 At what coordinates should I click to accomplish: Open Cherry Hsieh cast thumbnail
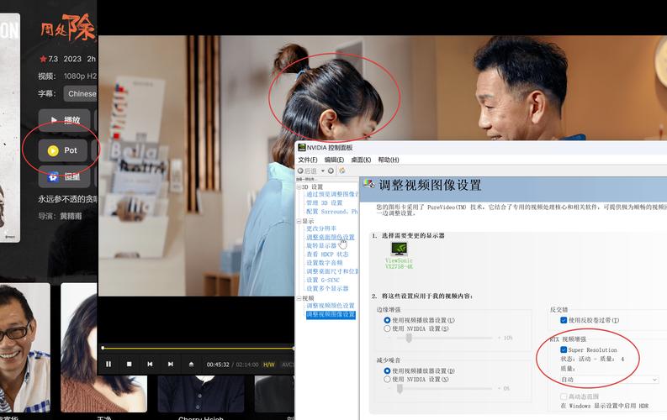click(201, 394)
